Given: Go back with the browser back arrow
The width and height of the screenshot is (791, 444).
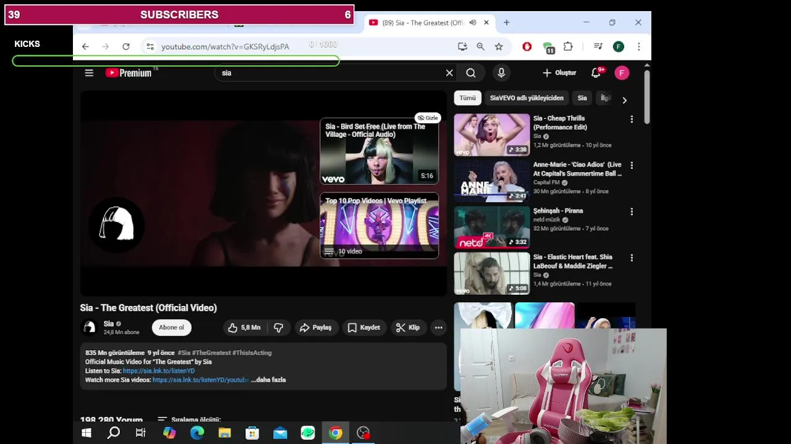Looking at the screenshot, I should tap(85, 47).
